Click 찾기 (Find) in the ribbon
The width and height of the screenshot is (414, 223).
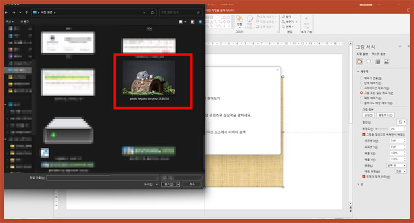click(x=286, y=17)
